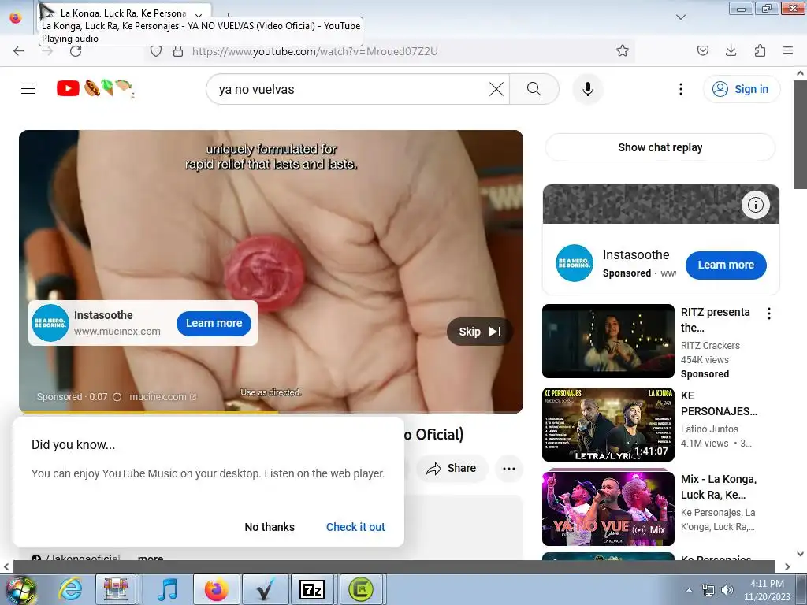Click Learn more in sidebar Instasoothe card
This screenshot has height=605, width=807.
pyautogui.click(x=726, y=265)
